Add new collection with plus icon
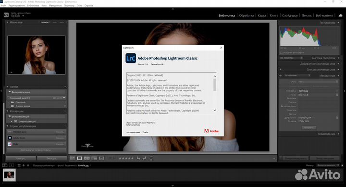 click(65, 111)
